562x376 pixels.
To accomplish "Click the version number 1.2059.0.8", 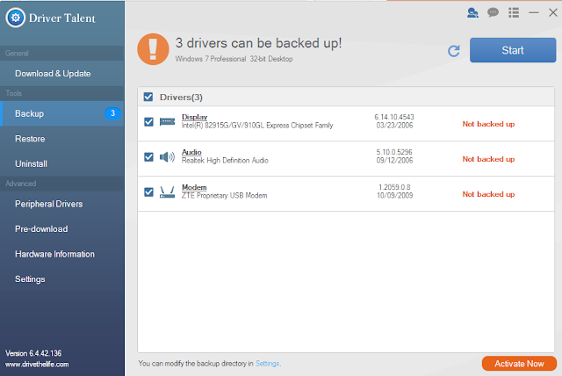I will pyautogui.click(x=394, y=187).
